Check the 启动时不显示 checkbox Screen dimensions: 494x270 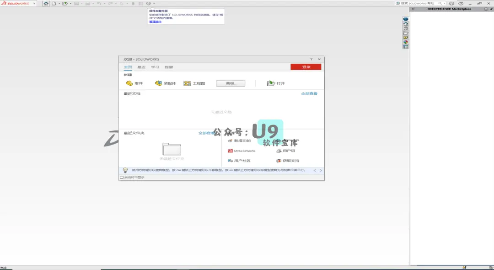tap(122, 177)
